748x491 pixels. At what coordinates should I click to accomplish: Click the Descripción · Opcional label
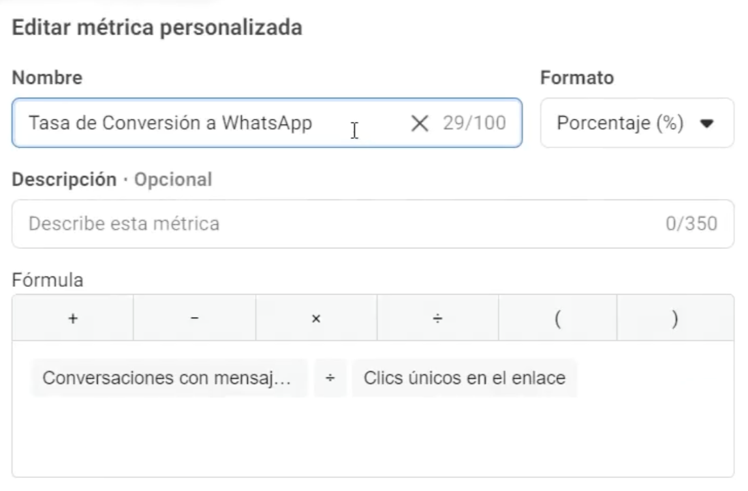(112, 180)
